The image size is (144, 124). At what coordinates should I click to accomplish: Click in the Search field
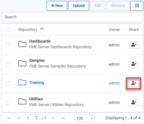tap(73, 17)
